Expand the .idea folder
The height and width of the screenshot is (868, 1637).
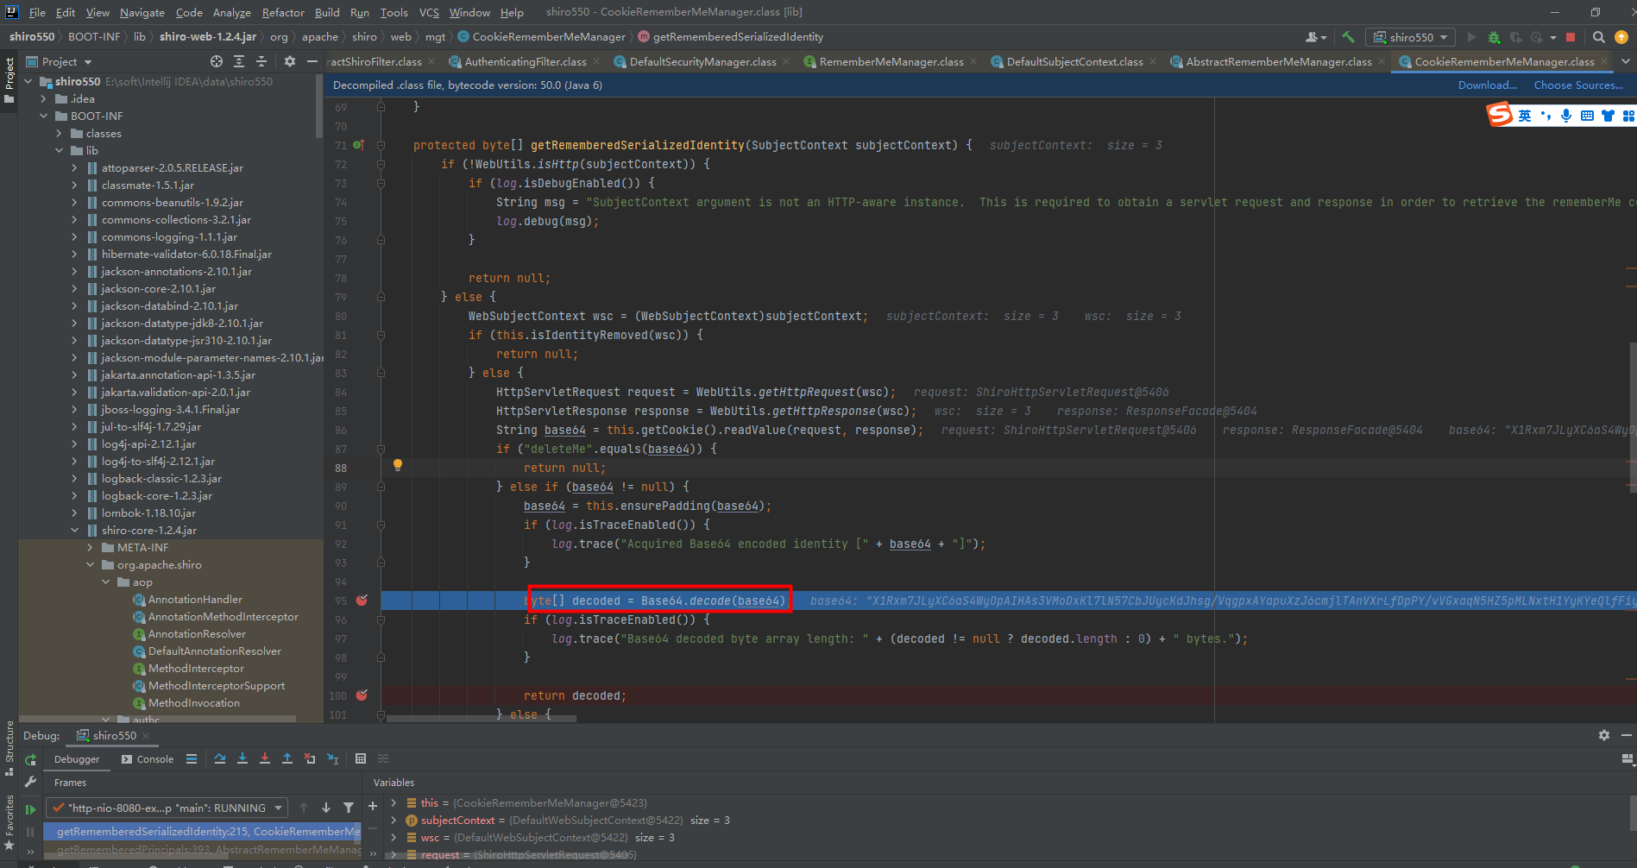[43, 99]
